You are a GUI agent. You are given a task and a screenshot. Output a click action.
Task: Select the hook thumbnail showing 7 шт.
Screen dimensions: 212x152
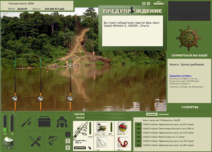click(x=102, y=142)
